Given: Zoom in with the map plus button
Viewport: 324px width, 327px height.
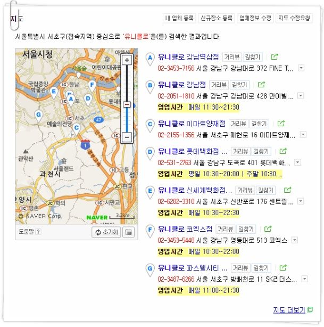Looking at the screenshot, I should pos(127,60).
